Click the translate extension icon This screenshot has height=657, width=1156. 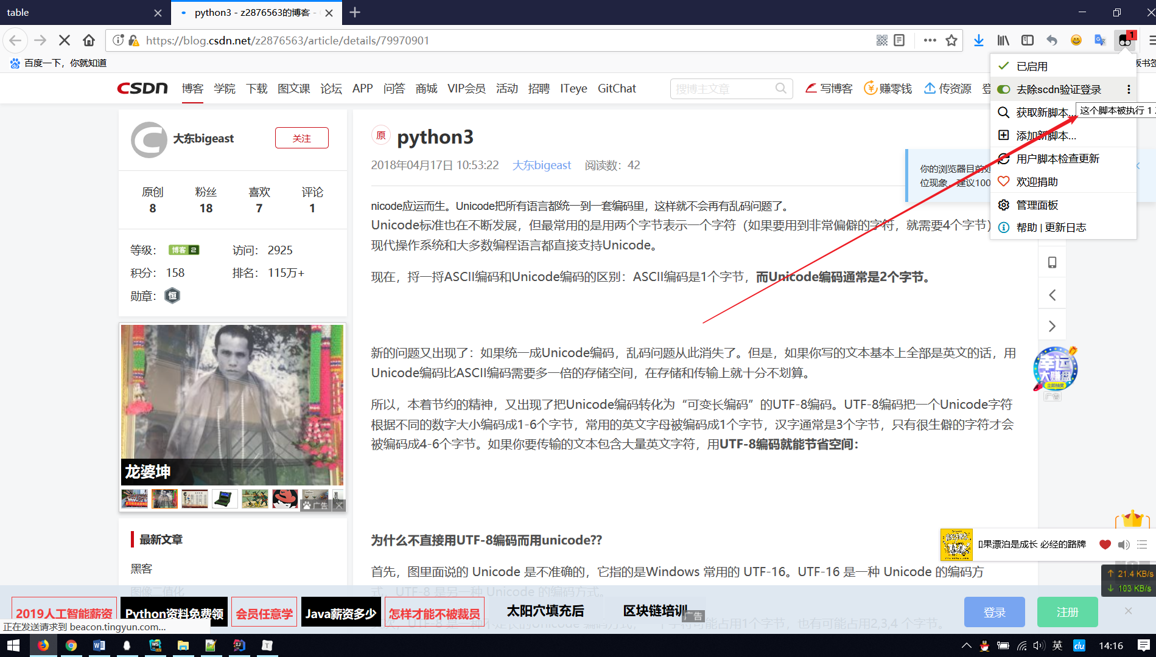(x=1100, y=40)
